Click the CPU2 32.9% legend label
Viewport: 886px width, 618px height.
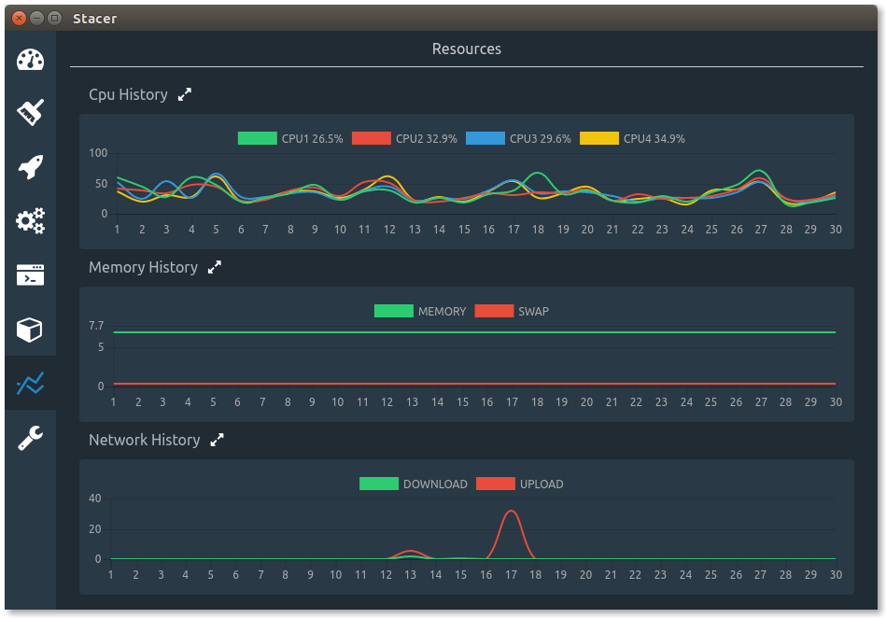pos(427,139)
